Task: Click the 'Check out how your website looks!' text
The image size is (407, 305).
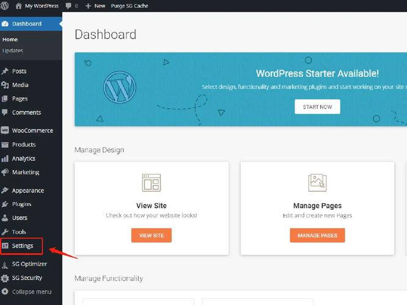Action: [152, 215]
